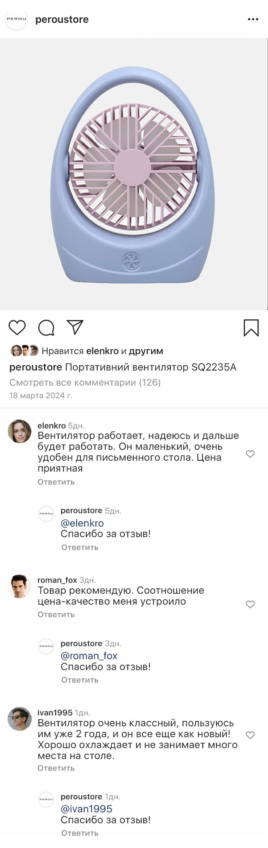Expand all 126 comments
The image size is (268, 848).
coord(85,382)
